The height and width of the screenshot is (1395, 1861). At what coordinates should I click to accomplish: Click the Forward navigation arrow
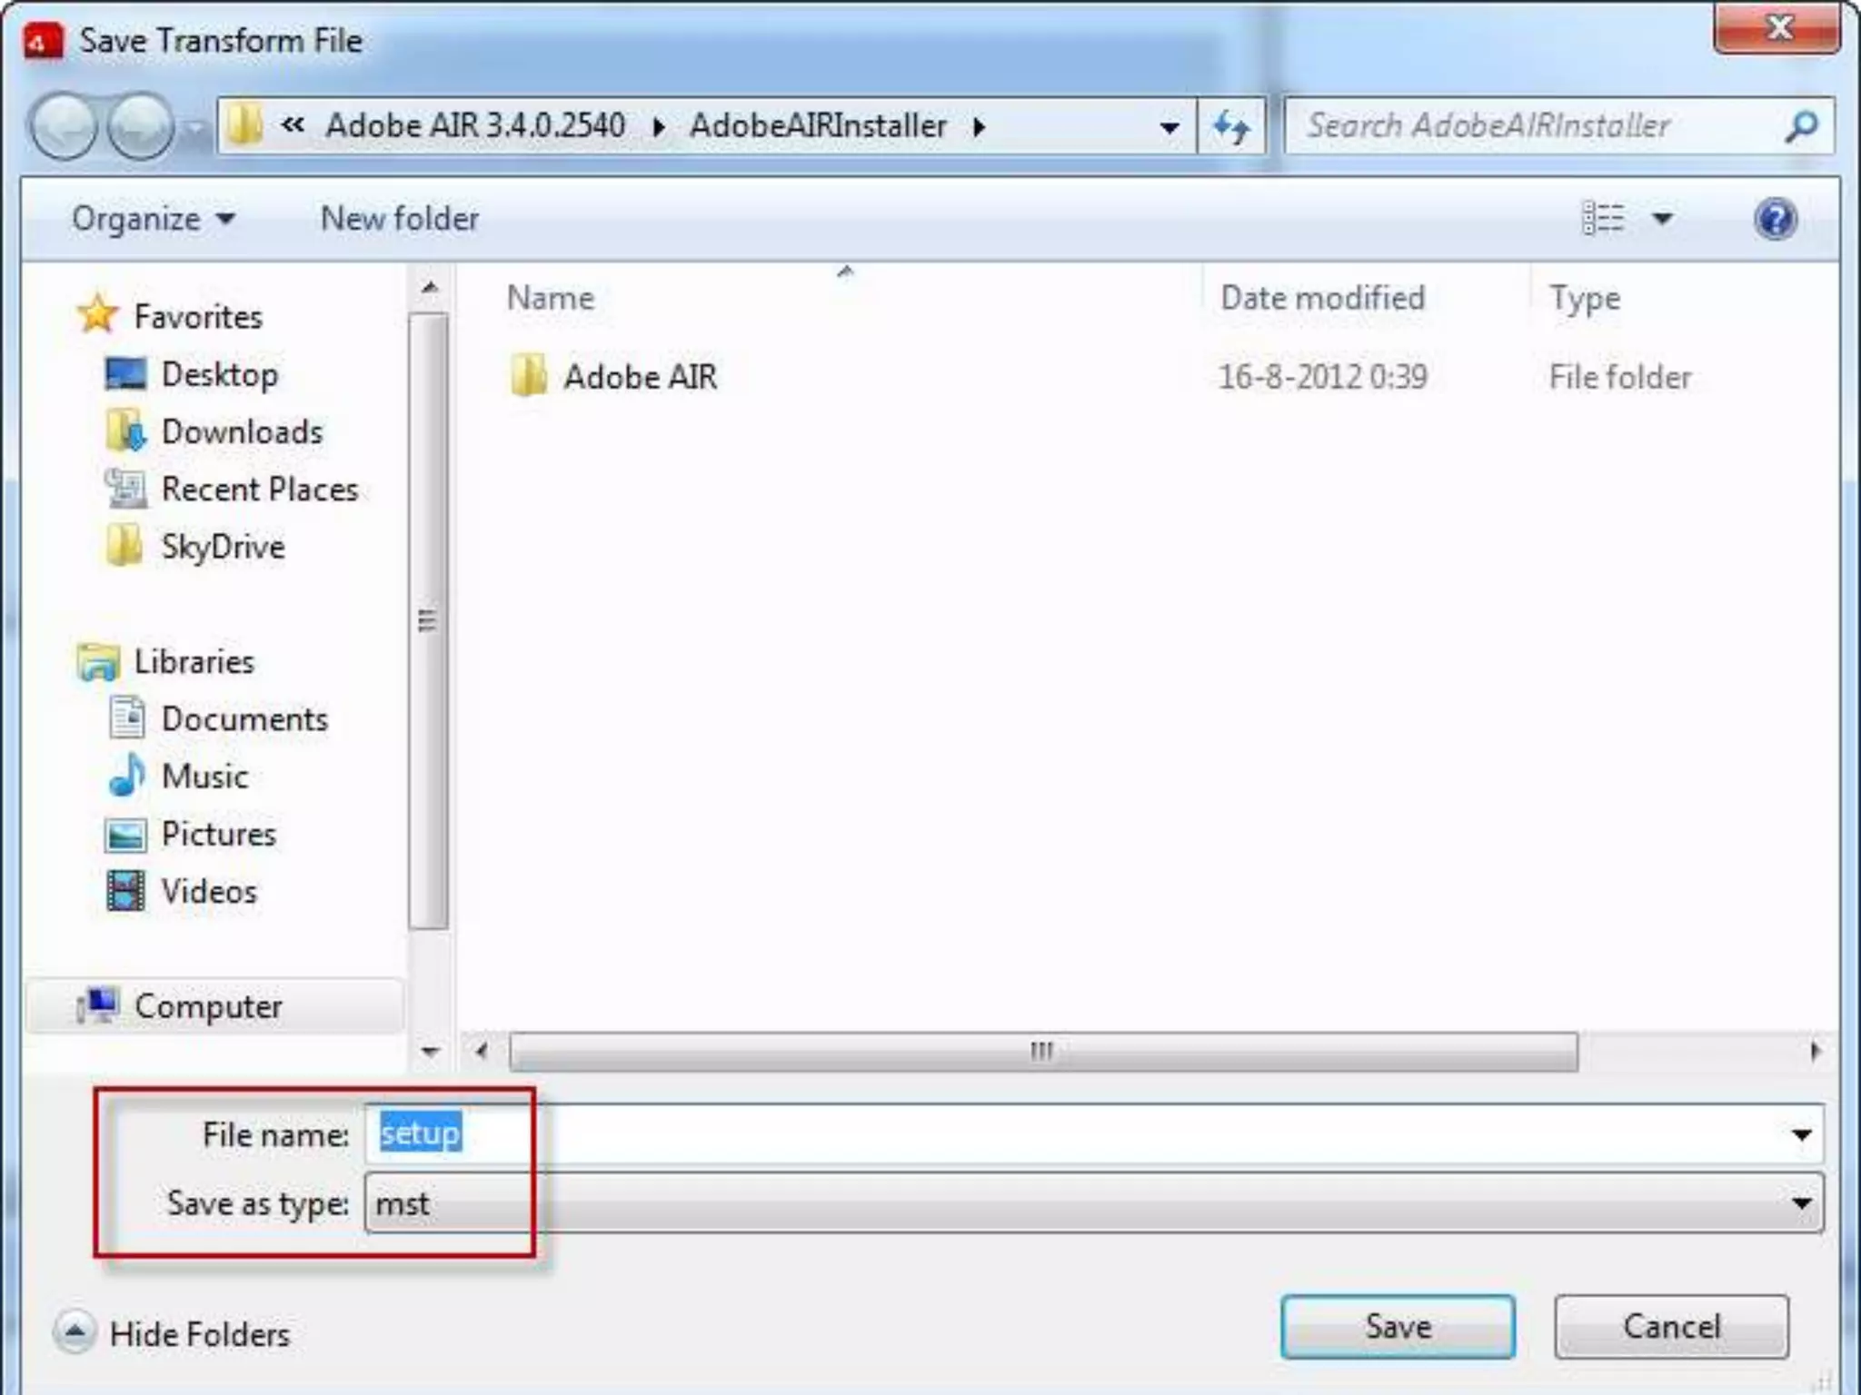(140, 127)
